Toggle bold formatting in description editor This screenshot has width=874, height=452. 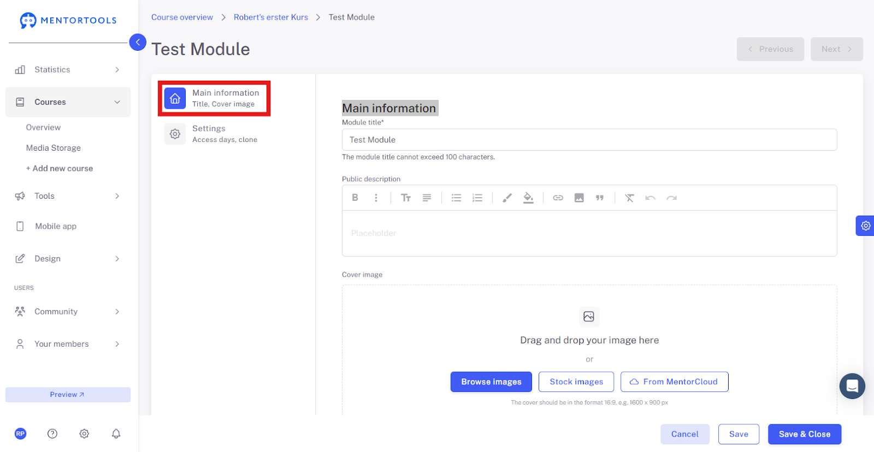pyautogui.click(x=355, y=198)
